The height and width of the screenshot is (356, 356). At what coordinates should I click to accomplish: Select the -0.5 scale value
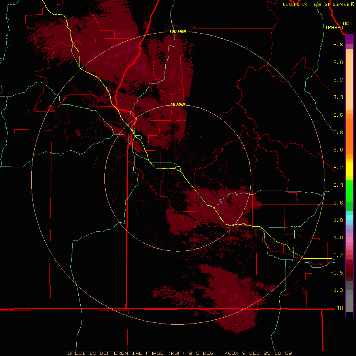337,273
